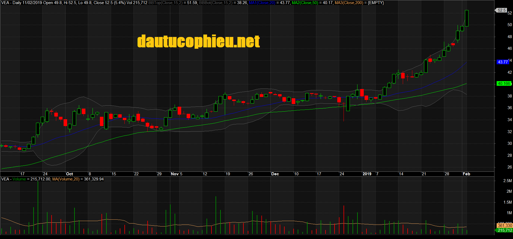Click the BBTop(Close,15,2) indicator label
Screen dimensions: 513x239
165,3
